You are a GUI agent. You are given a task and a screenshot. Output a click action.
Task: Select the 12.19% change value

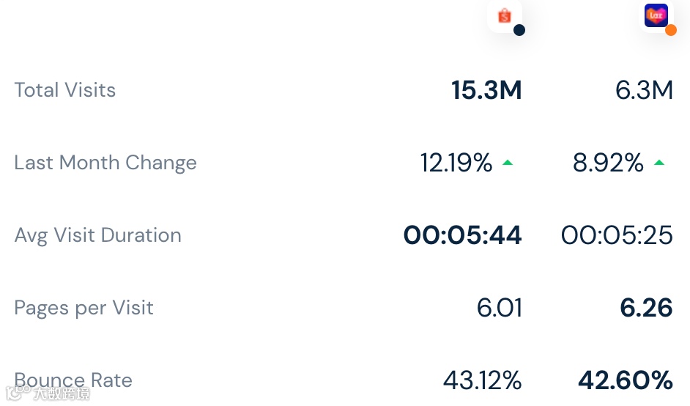pyautogui.click(x=456, y=163)
